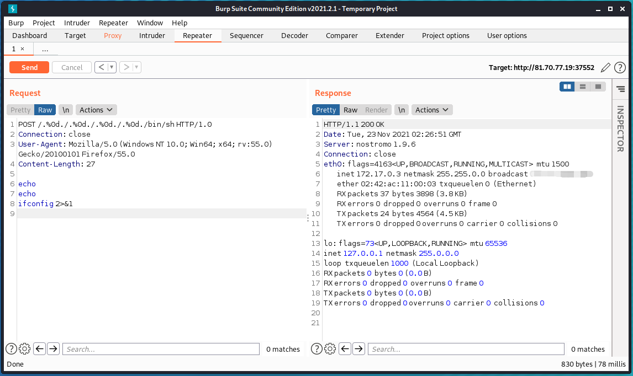Open Repeater help question mark icon
Image resolution: width=633 pixels, height=376 pixels.
tap(620, 67)
